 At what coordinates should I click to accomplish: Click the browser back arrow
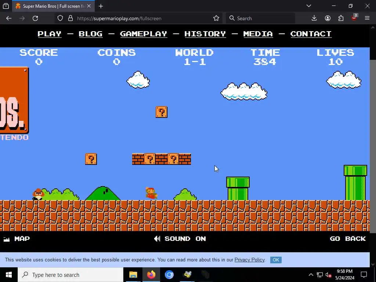tap(9, 18)
